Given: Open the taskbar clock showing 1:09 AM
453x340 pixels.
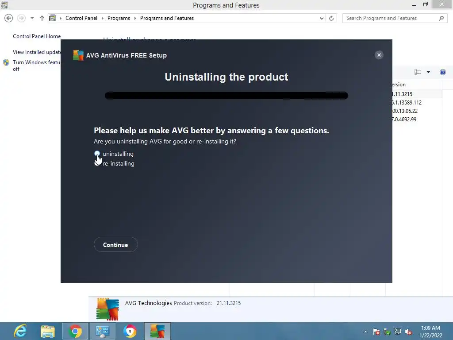Looking at the screenshot, I should [431, 331].
